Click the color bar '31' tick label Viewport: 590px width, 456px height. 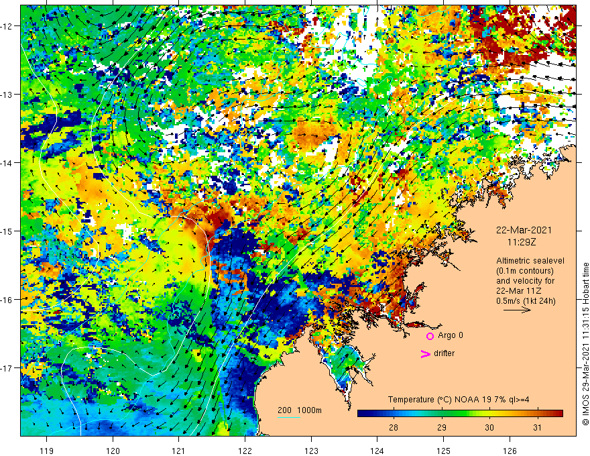(x=537, y=427)
